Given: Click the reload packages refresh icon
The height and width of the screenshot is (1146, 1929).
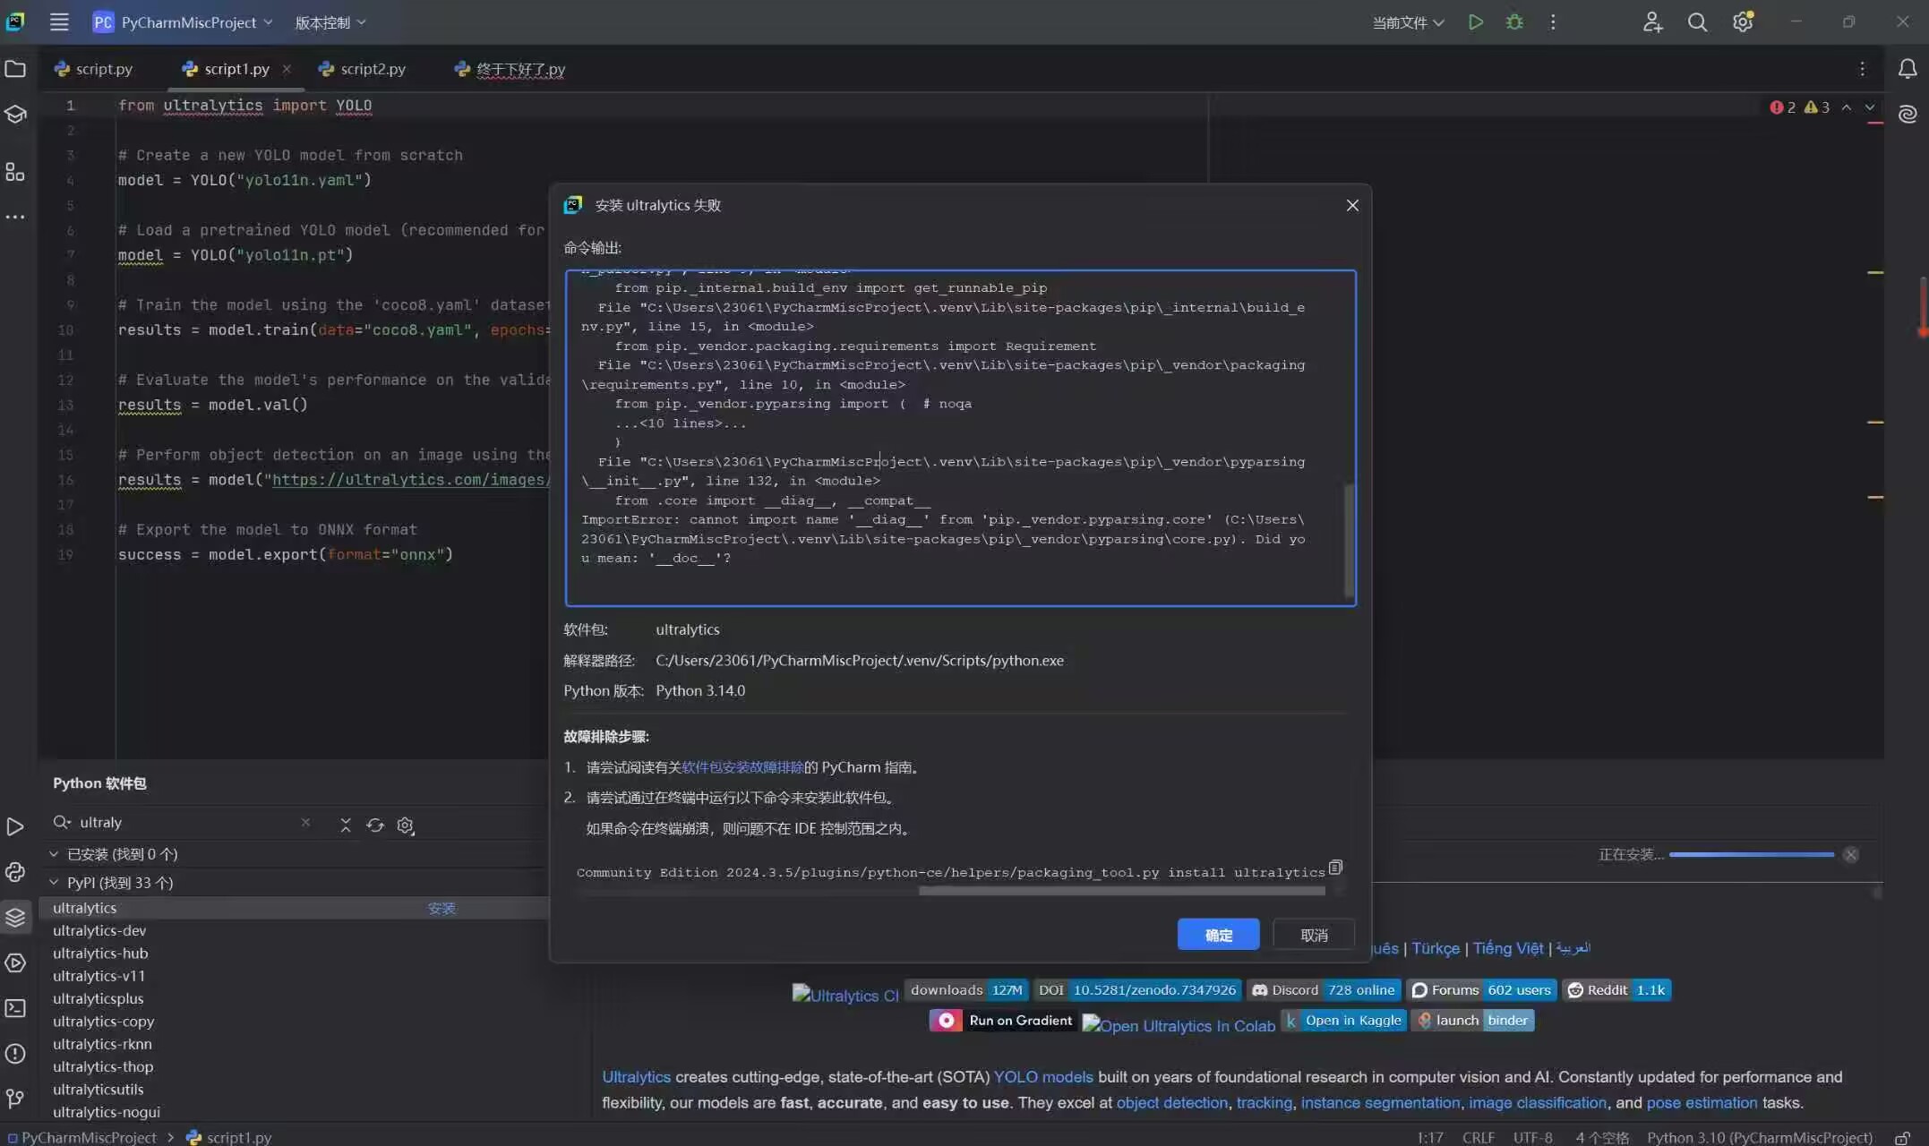Looking at the screenshot, I should [x=375, y=825].
